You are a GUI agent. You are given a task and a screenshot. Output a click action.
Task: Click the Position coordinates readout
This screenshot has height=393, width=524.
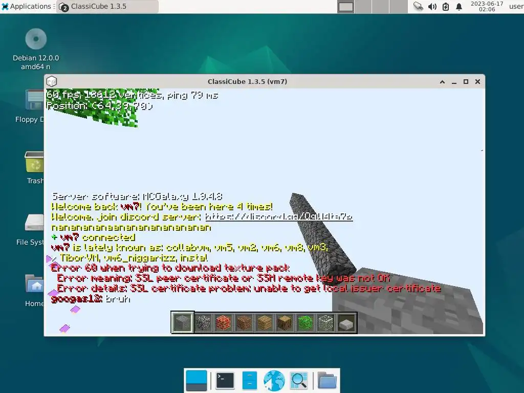pos(100,105)
